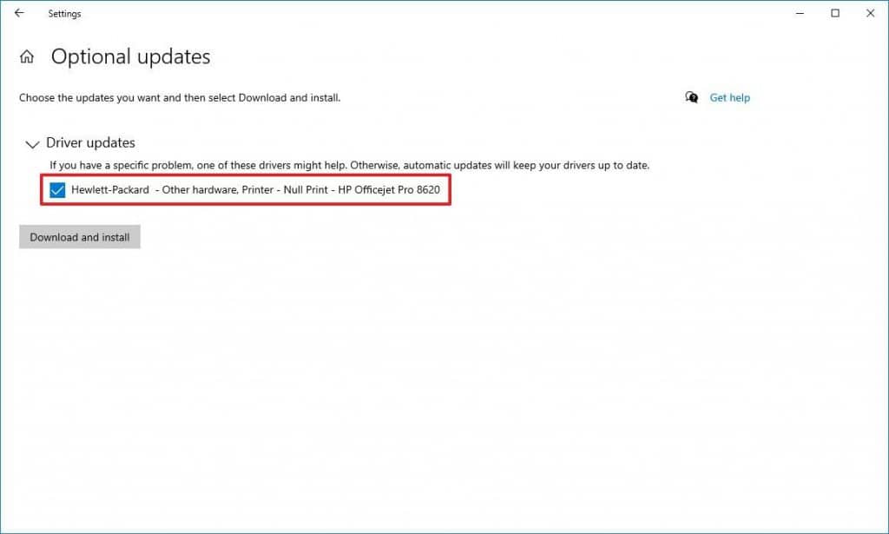Viewport: 889px width, 534px height.
Task: Uncheck the HP Officejet Pro 8620 driver update
Action: tap(57, 189)
